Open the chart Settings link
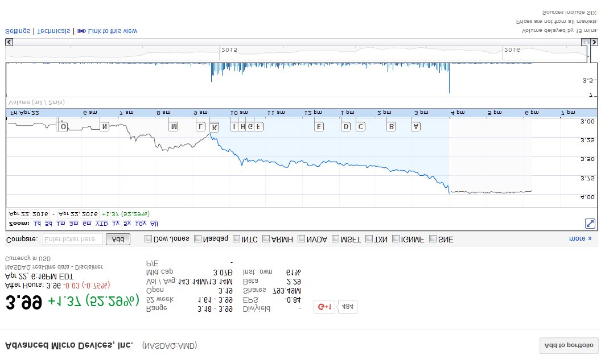The width and height of the screenshot is (601, 359). click(x=18, y=31)
